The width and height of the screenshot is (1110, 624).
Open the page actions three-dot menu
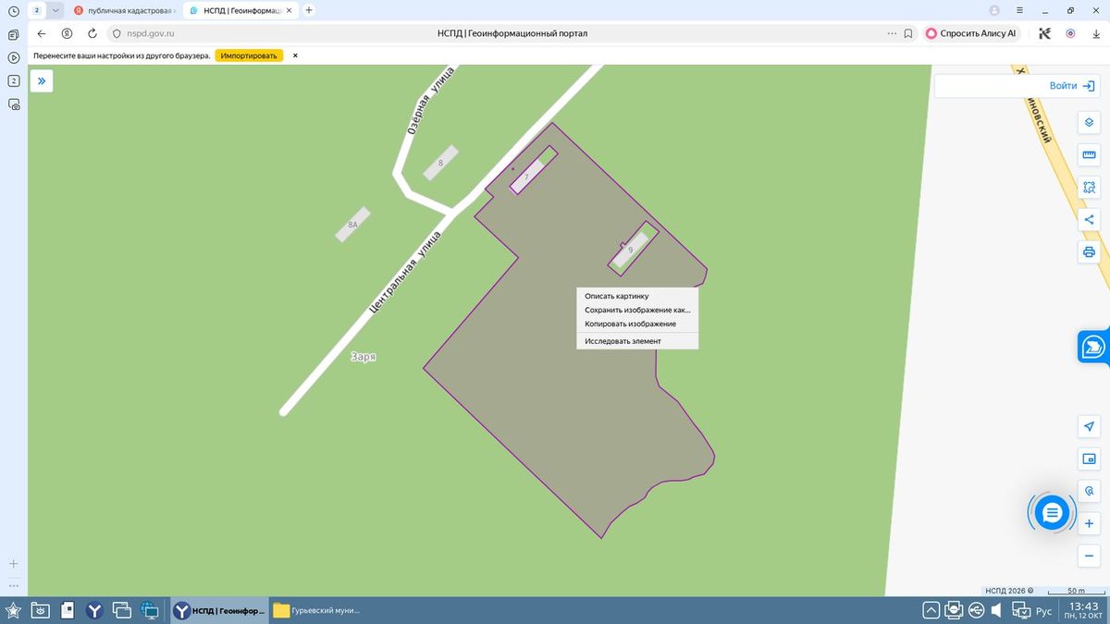tap(892, 33)
